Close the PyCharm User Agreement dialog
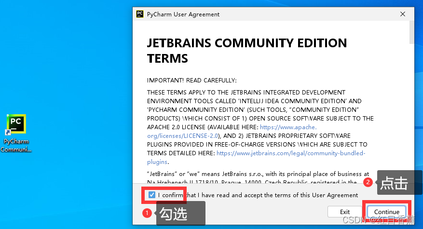The height and width of the screenshot is (229, 423). [x=402, y=14]
